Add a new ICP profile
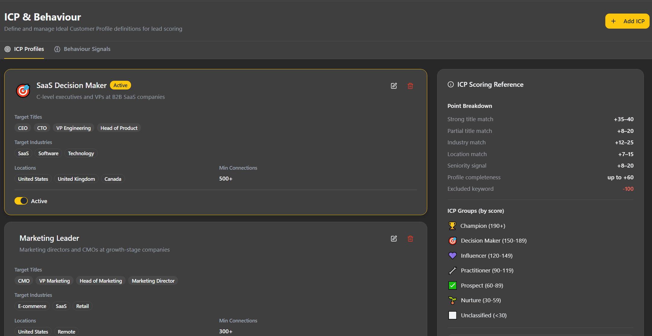 pos(627,21)
